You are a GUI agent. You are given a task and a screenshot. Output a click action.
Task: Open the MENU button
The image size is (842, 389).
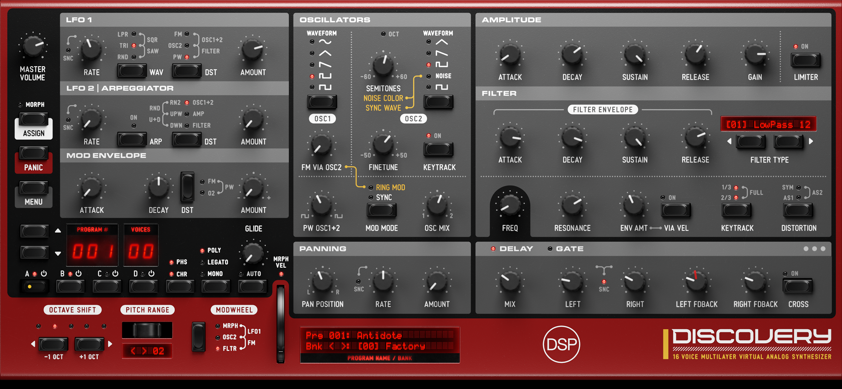click(x=34, y=188)
